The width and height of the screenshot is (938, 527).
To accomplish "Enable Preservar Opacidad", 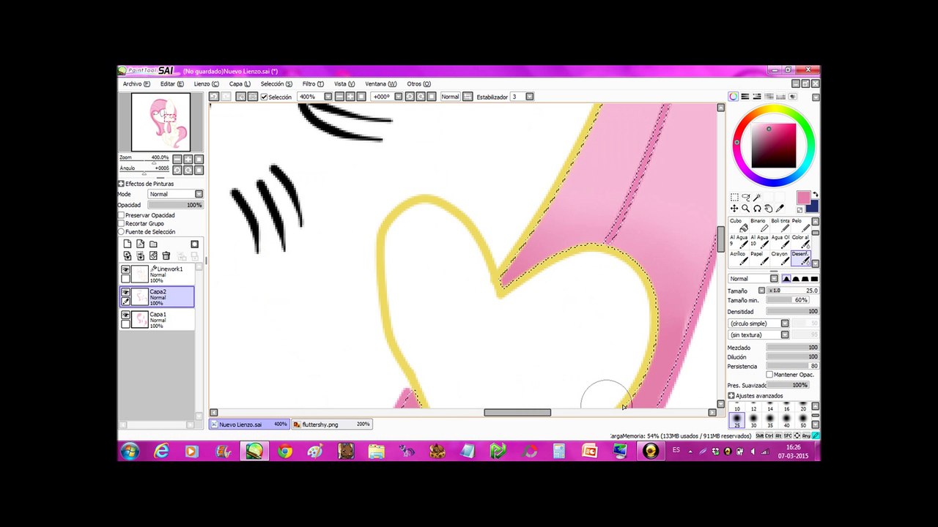I will (x=122, y=215).
